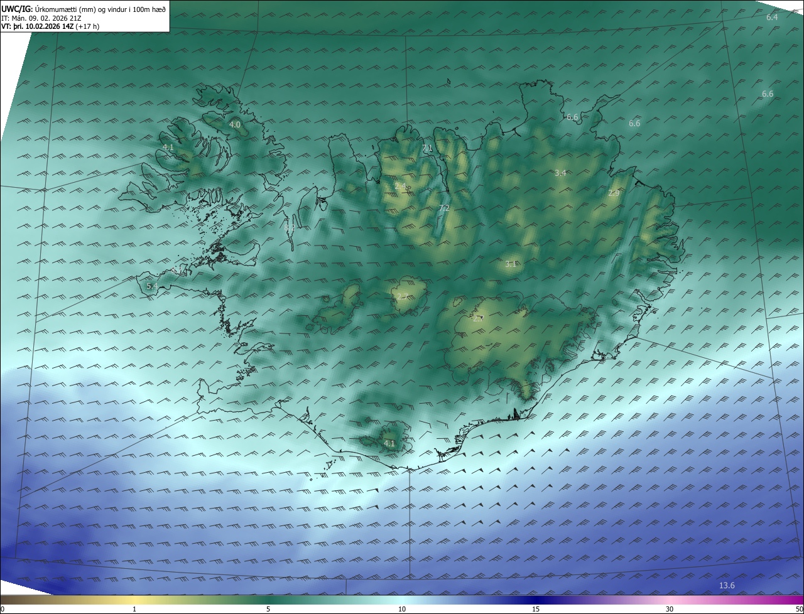The image size is (804, 614).
Task: Click the 3.4 value label
Action: click(561, 173)
